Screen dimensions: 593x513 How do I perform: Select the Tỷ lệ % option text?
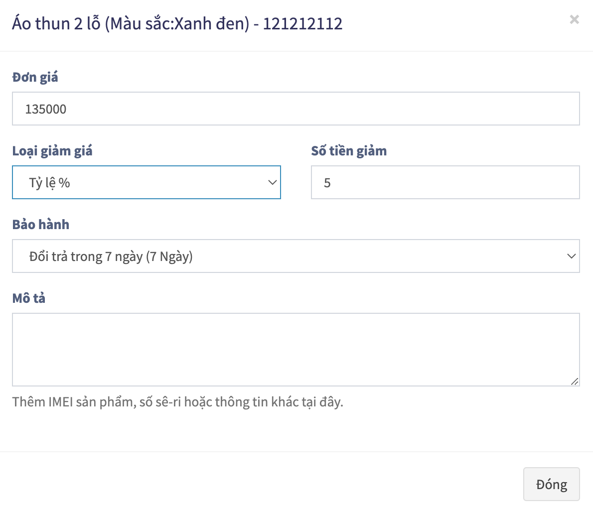[x=49, y=183]
